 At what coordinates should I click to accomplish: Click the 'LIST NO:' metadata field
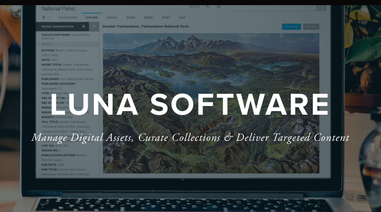point(54,145)
